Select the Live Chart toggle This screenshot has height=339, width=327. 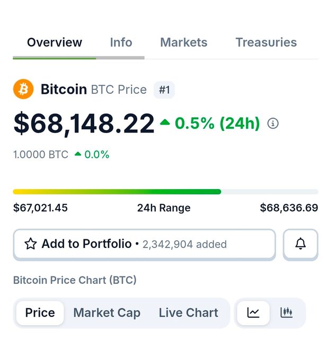click(x=188, y=313)
